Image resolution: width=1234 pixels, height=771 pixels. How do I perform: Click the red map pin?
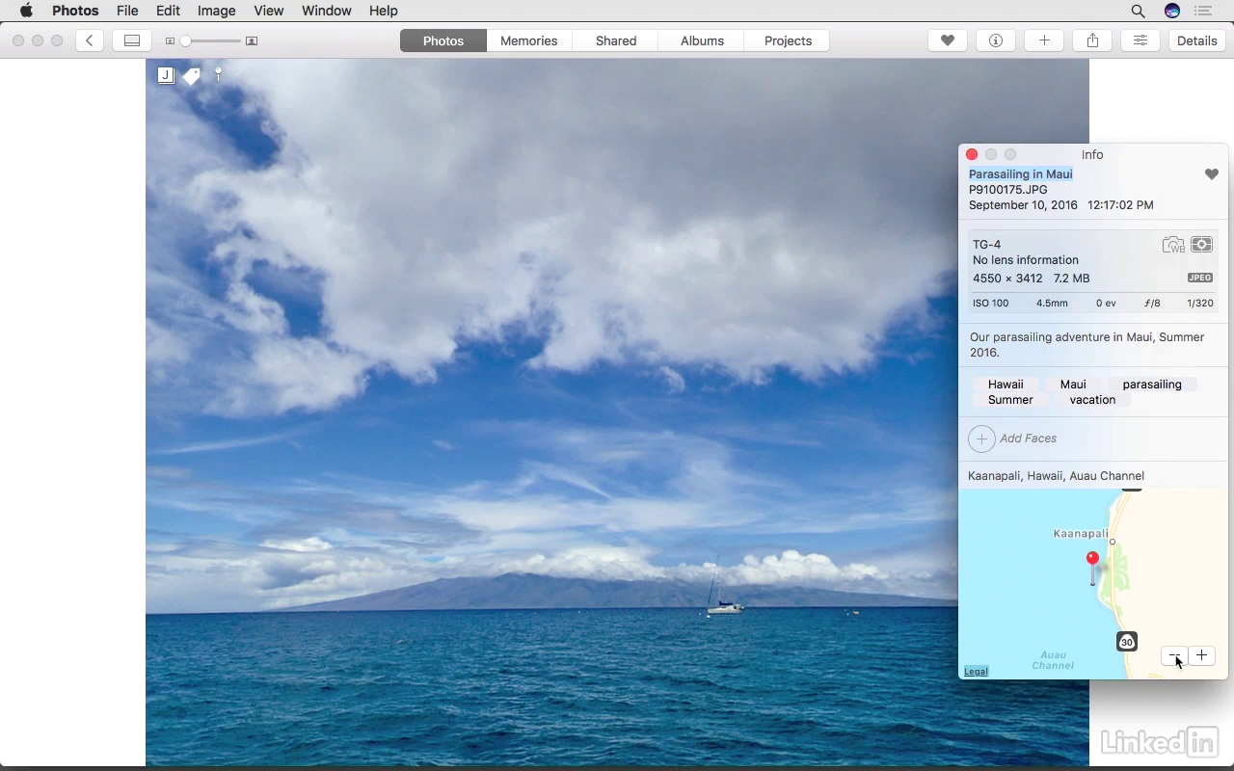pos(1092,567)
